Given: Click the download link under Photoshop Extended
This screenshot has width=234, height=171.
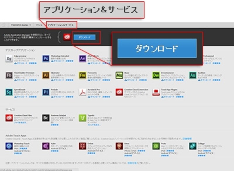Looking at the screenshot, I should [57, 61].
